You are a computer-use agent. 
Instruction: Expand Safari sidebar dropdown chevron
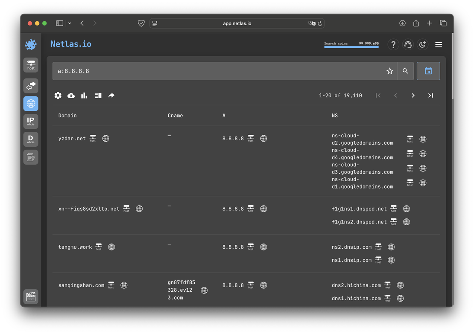click(70, 23)
